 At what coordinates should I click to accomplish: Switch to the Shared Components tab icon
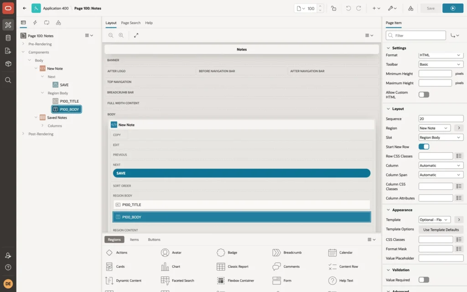58,22
